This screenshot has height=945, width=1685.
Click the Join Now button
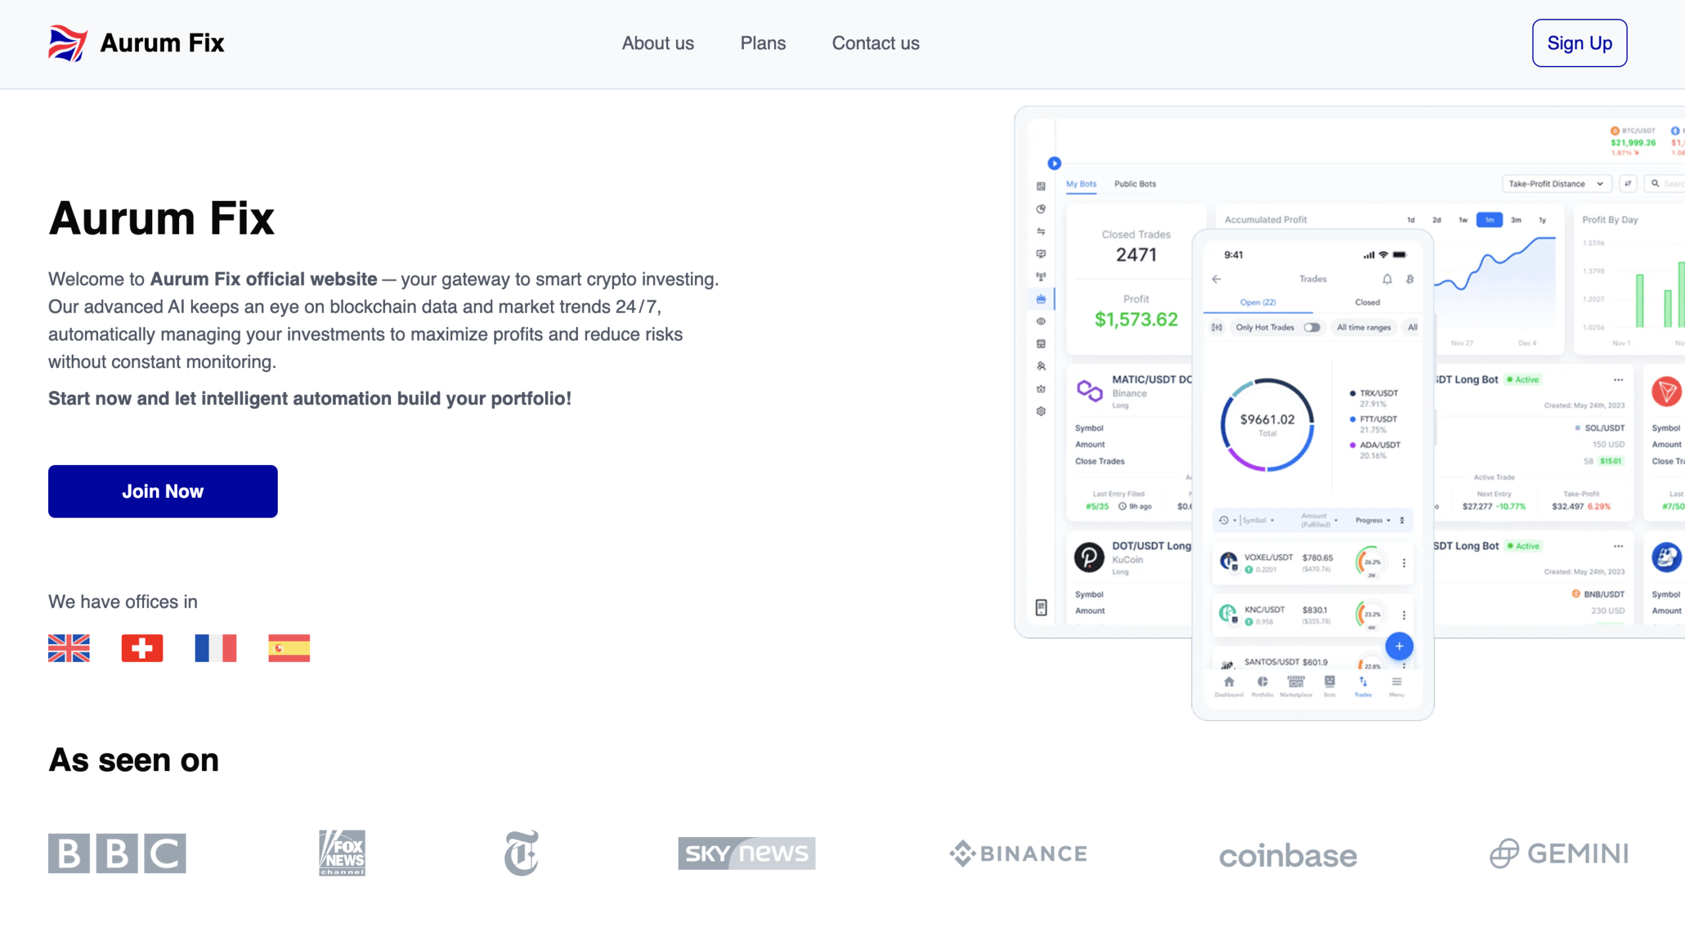click(163, 491)
